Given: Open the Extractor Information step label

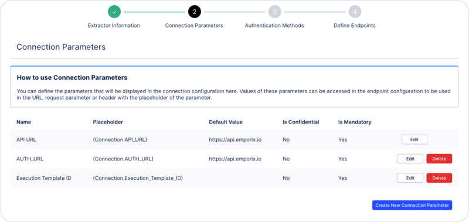Looking at the screenshot, I should click(x=114, y=26).
